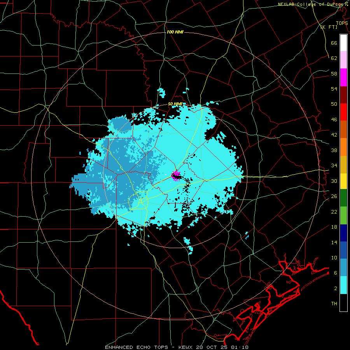Click the '50 NMI' range ring label

tap(175, 104)
